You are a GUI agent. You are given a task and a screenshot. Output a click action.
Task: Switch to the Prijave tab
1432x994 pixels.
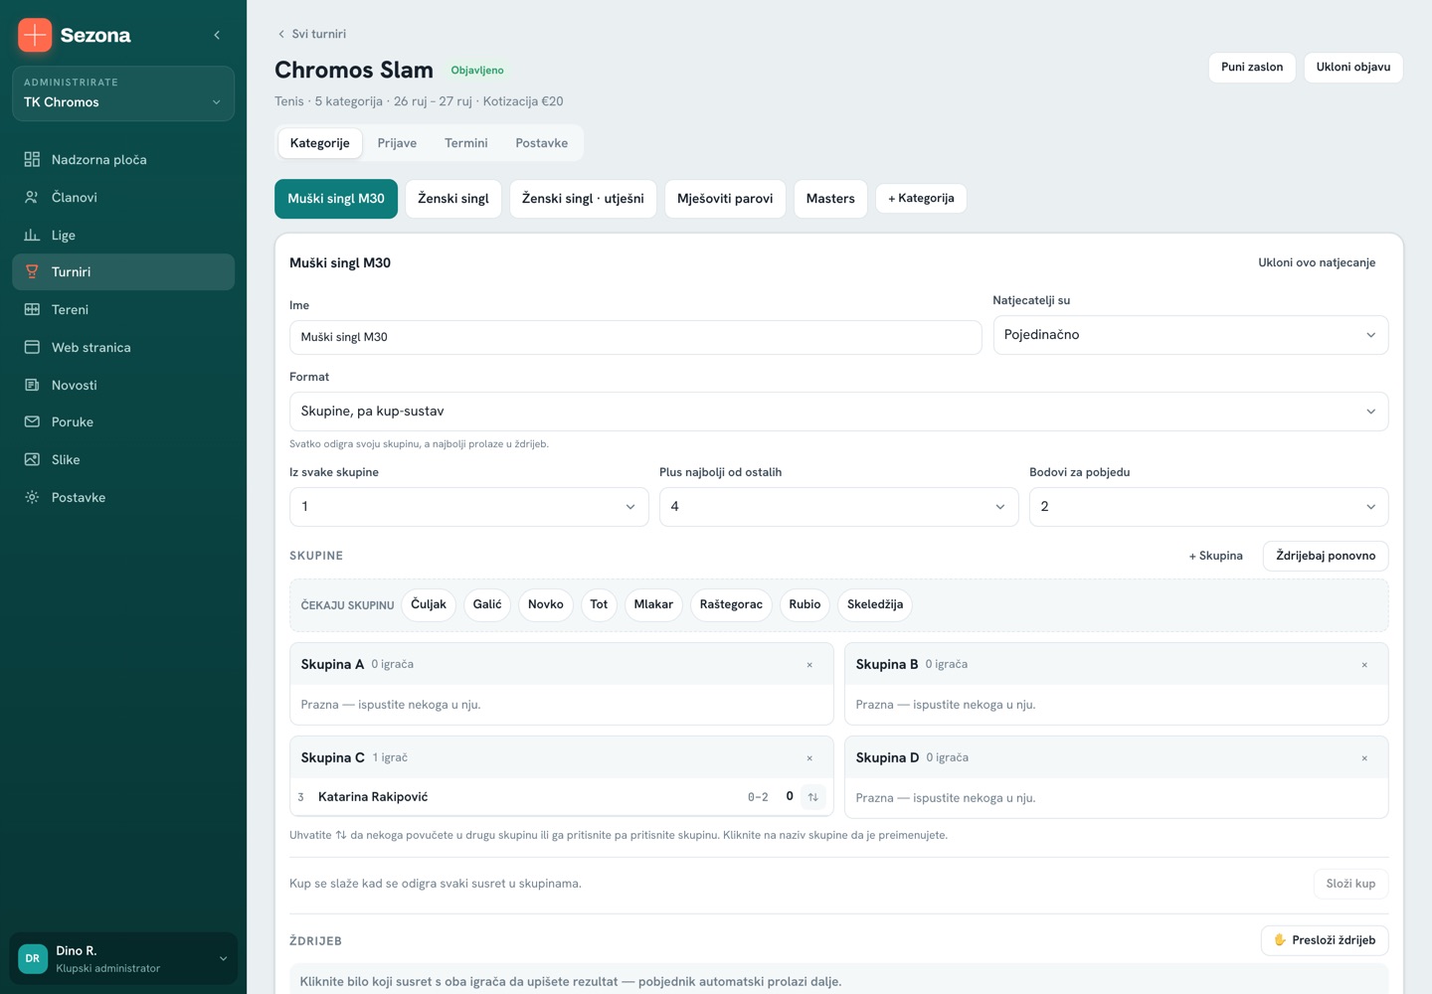pyautogui.click(x=397, y=143)
